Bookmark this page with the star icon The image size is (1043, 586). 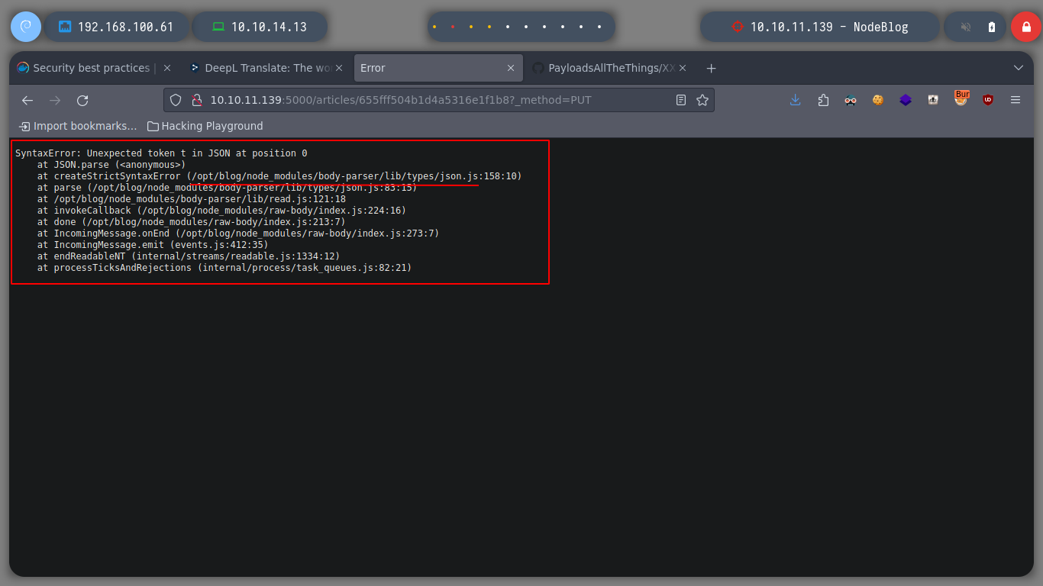pyautogui.click(x=702, y=100)
